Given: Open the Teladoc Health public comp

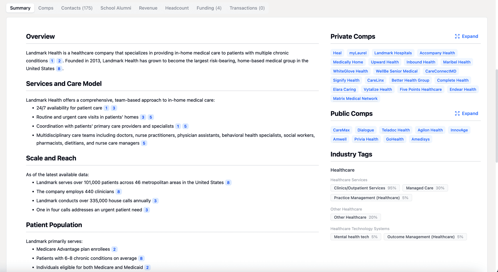Looking at the screenshot, I should pyautogui.click(x=396, y=130).
